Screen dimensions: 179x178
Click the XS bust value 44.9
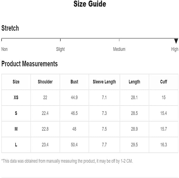pyautogui.click(x=74, y=97)
